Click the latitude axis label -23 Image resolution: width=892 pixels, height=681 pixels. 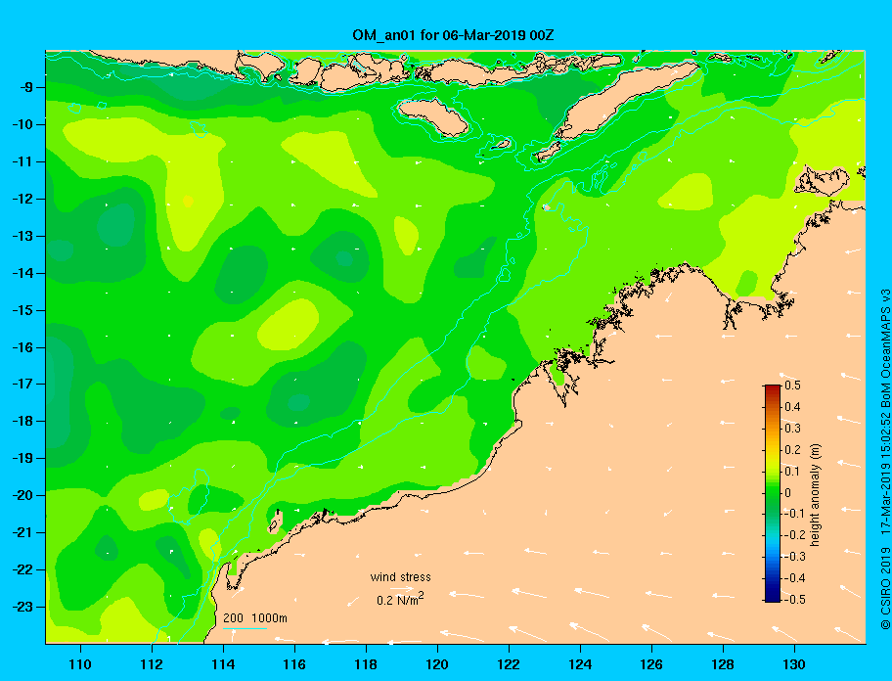pyautogui.click(x=22, y=607)
